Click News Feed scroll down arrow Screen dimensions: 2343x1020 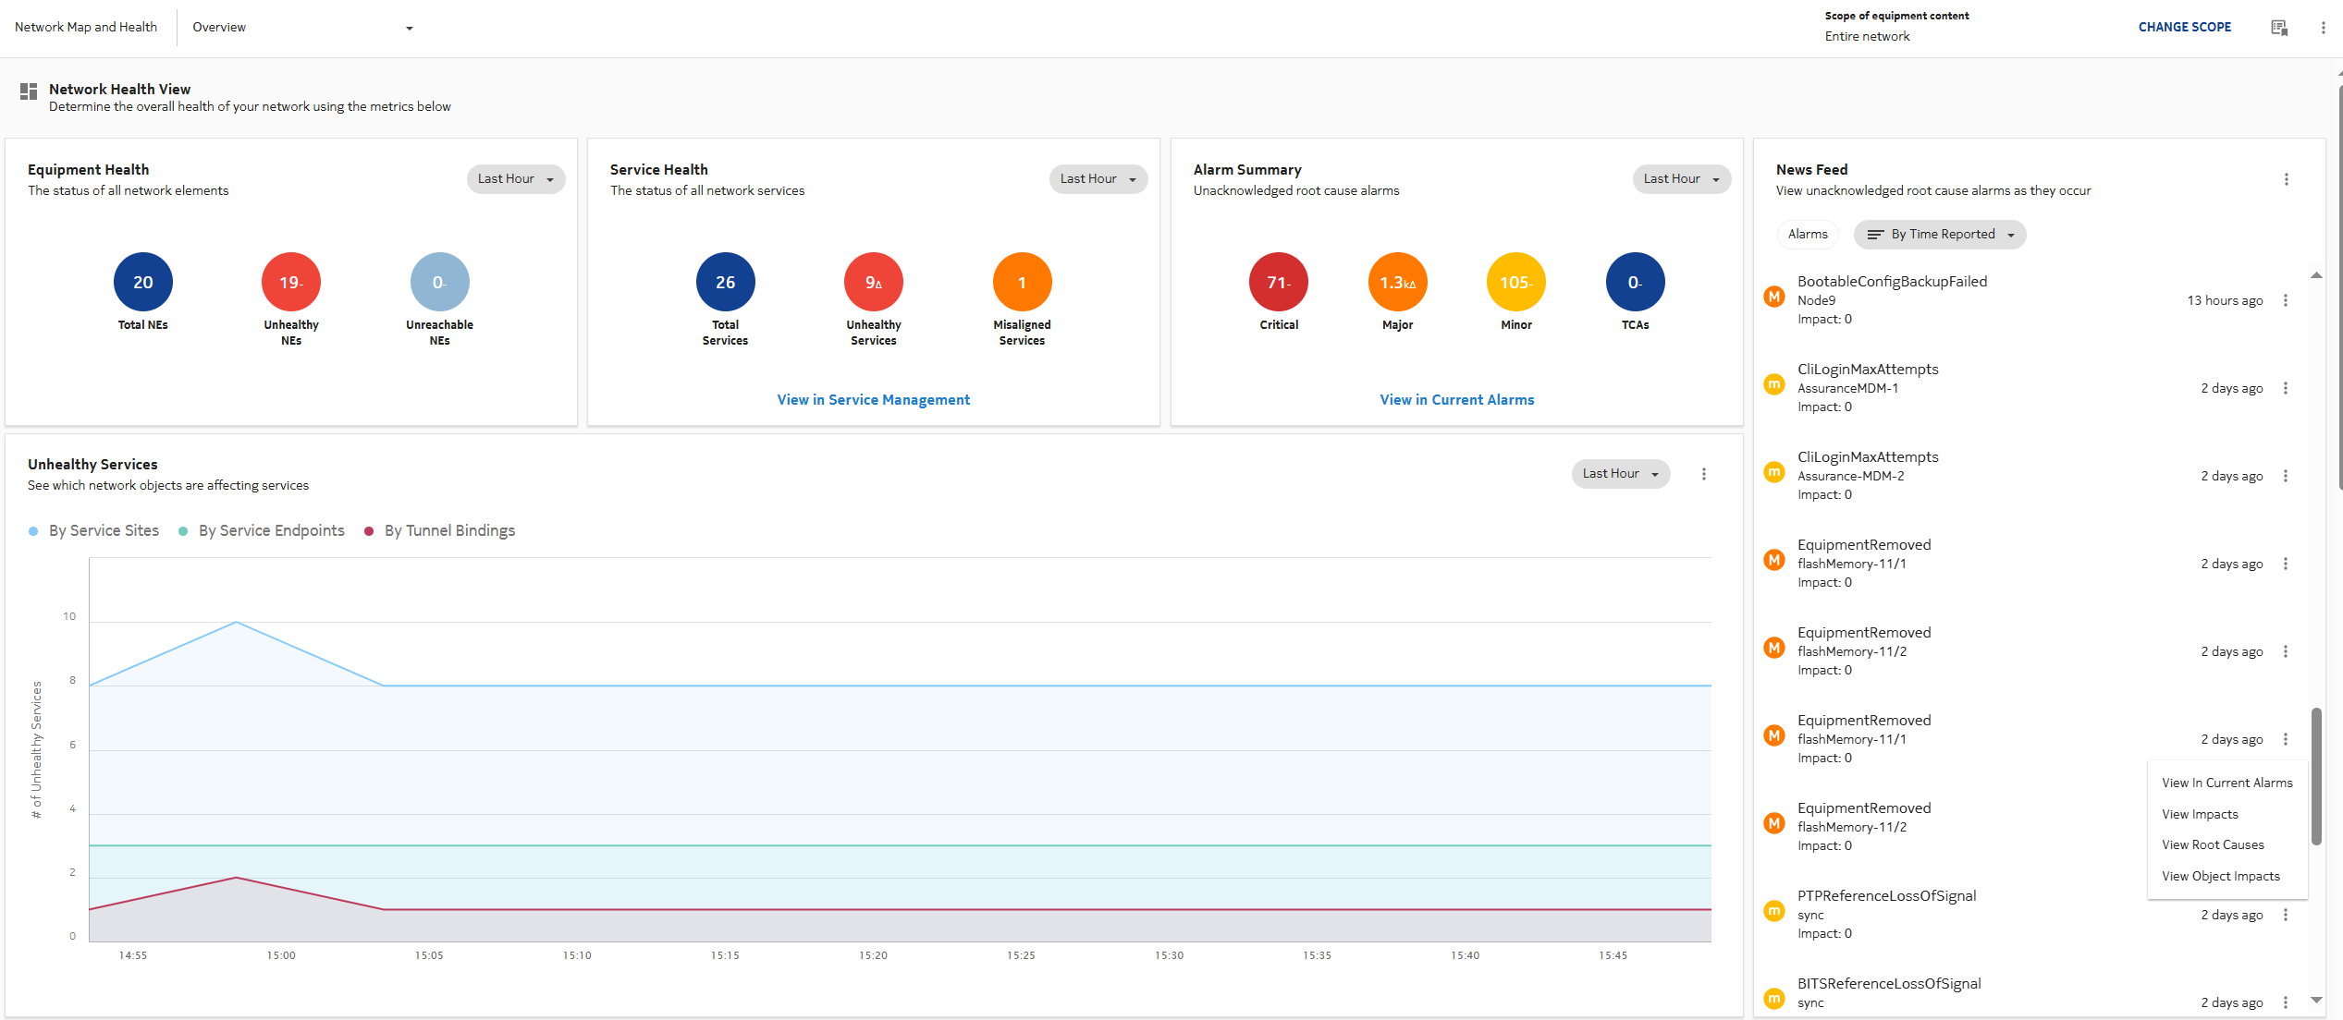tap(2315, 1000)
